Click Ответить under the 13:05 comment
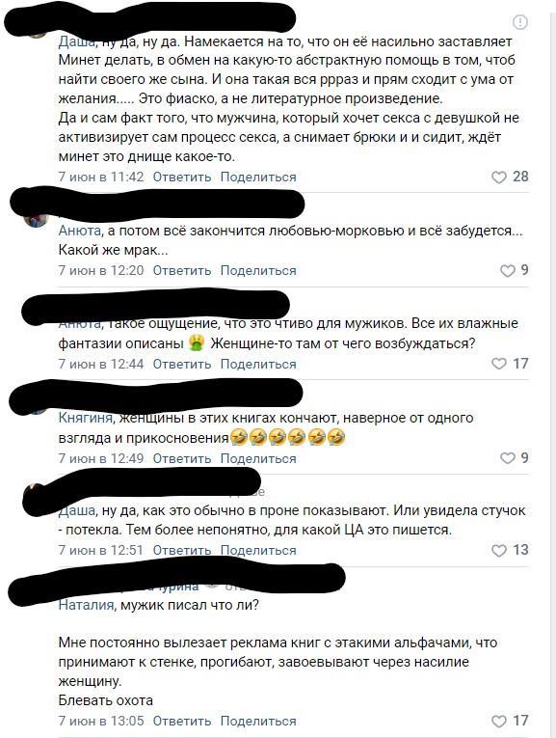This screenshot has height=738, width=556. click(182, 721)
